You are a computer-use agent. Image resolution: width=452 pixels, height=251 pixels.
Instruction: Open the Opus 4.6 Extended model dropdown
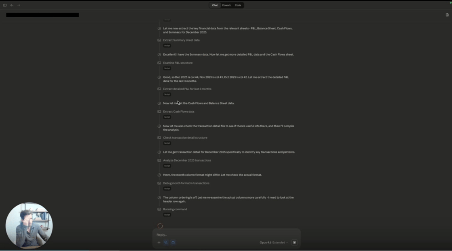[274, 243]
